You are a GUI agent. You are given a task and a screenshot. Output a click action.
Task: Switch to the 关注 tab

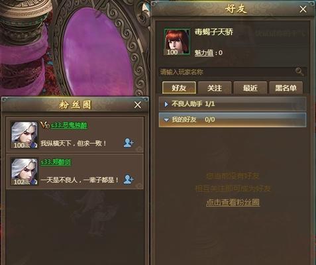point(215,88)
